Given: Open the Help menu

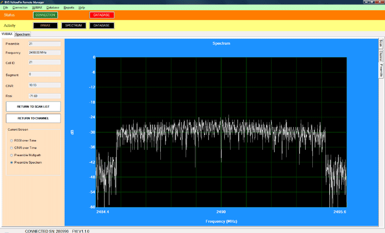Looking at the screenshot, I should (x=81, y=8).
